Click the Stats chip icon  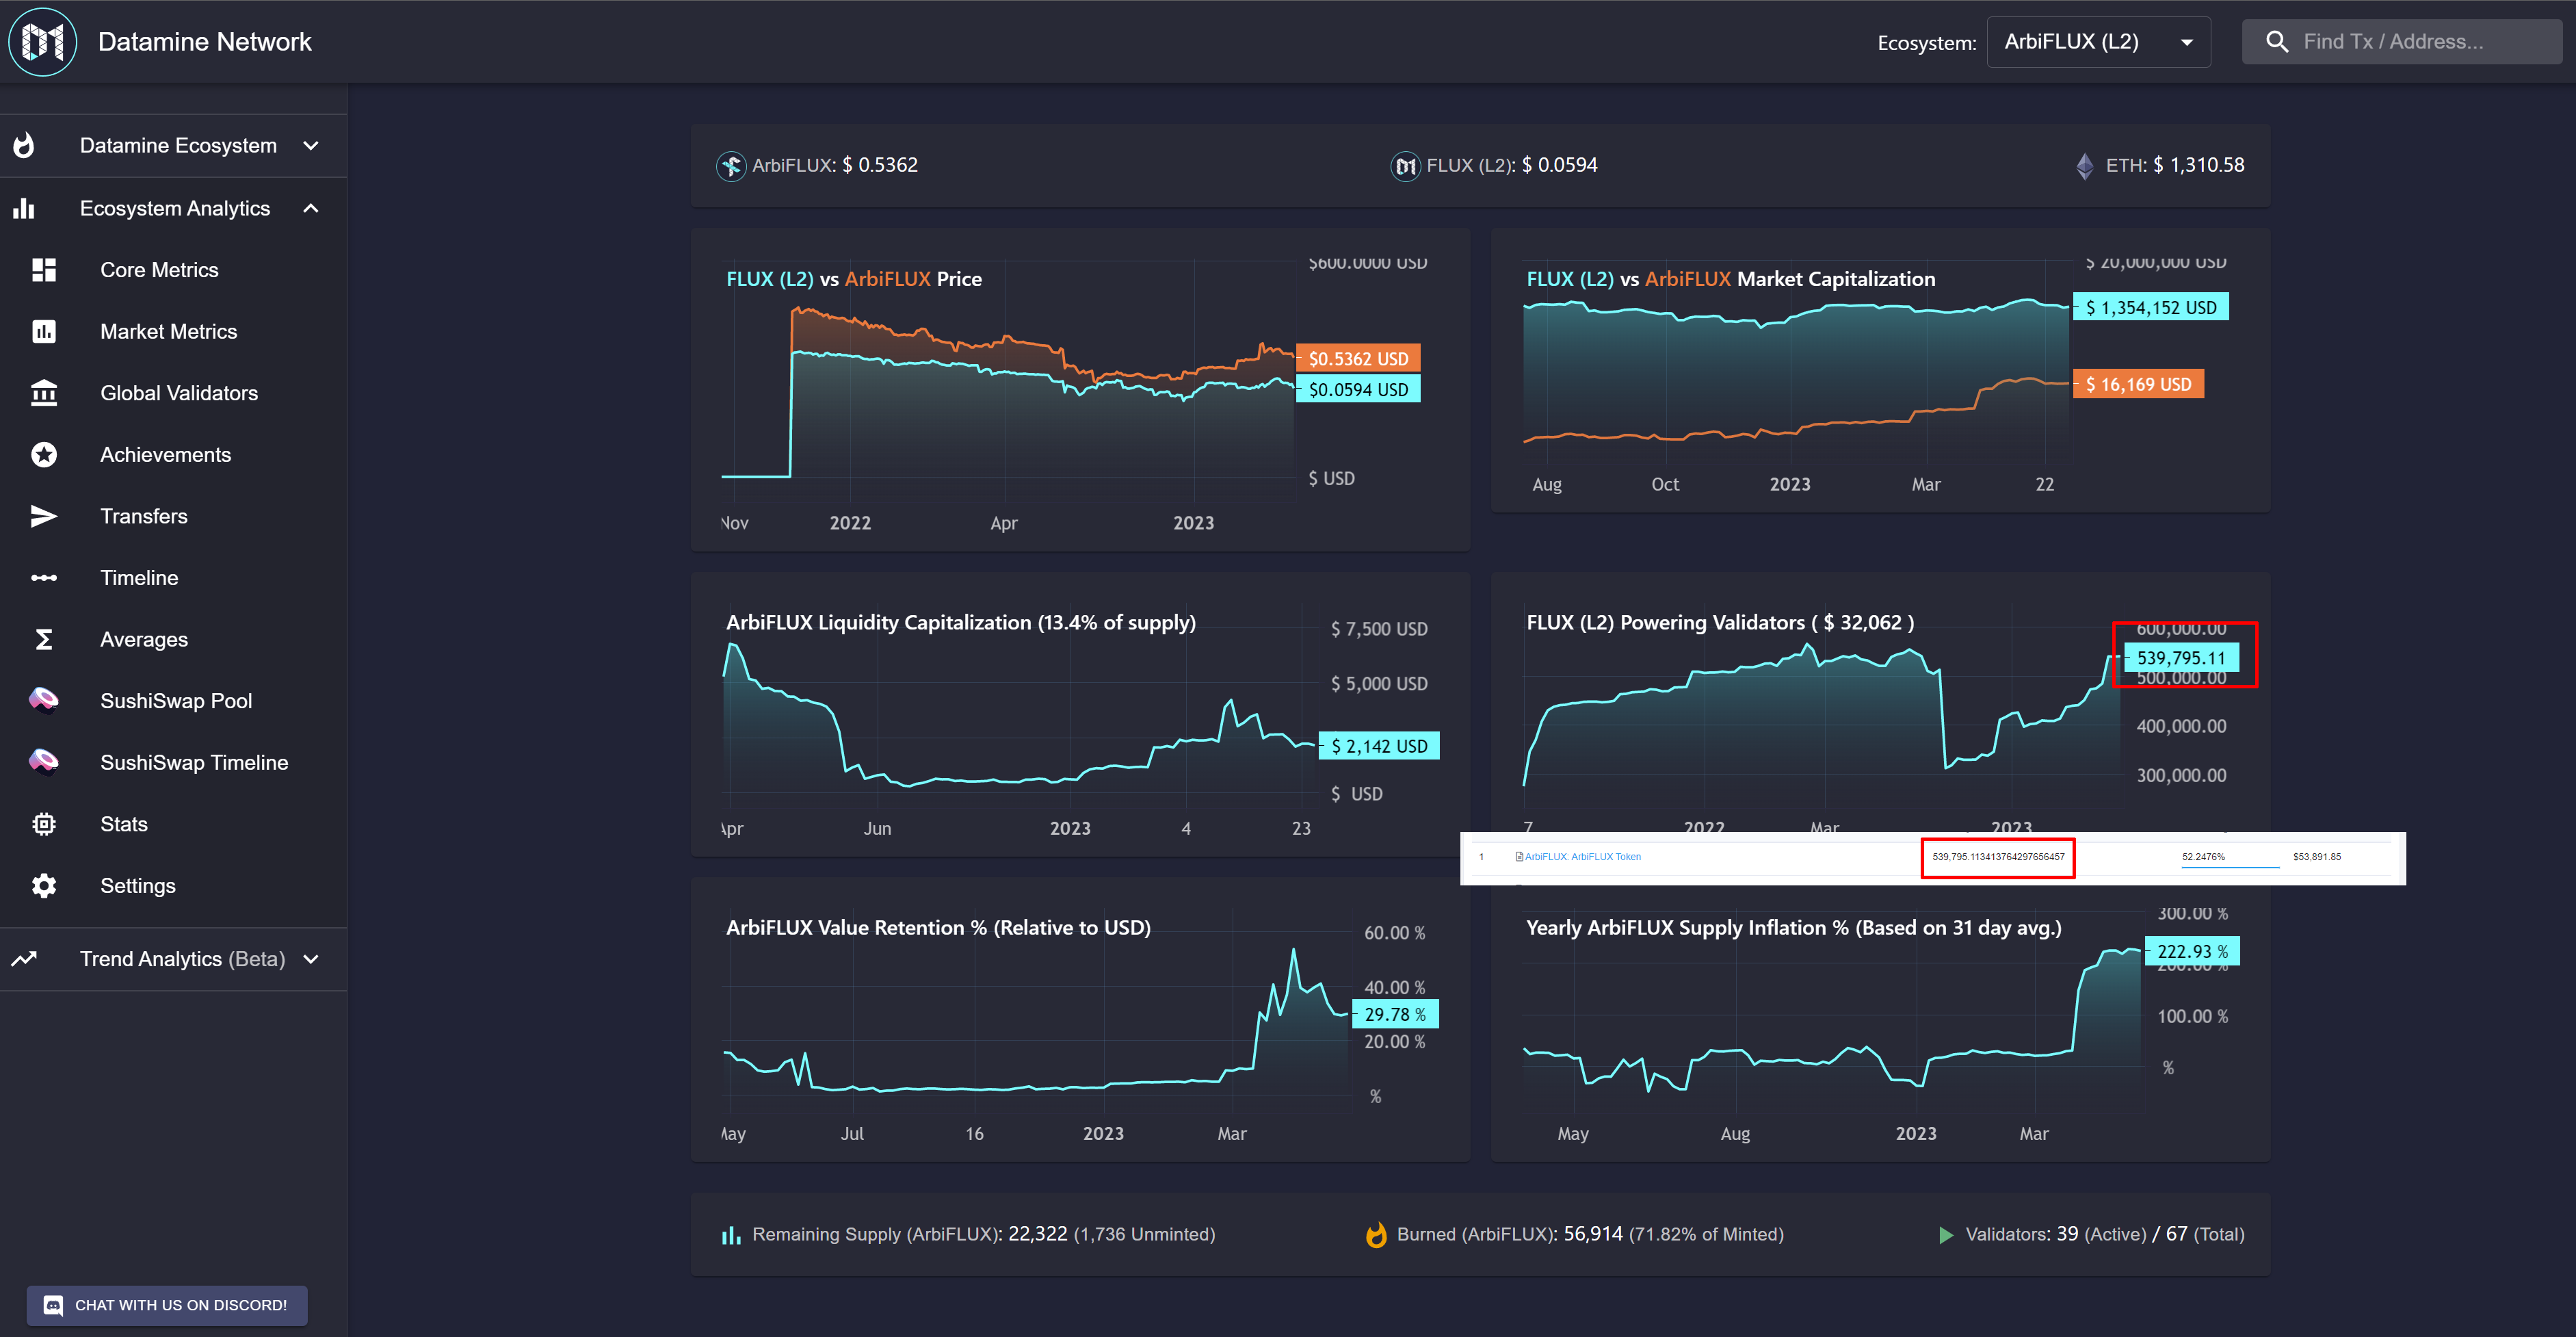tap(44, 824)
